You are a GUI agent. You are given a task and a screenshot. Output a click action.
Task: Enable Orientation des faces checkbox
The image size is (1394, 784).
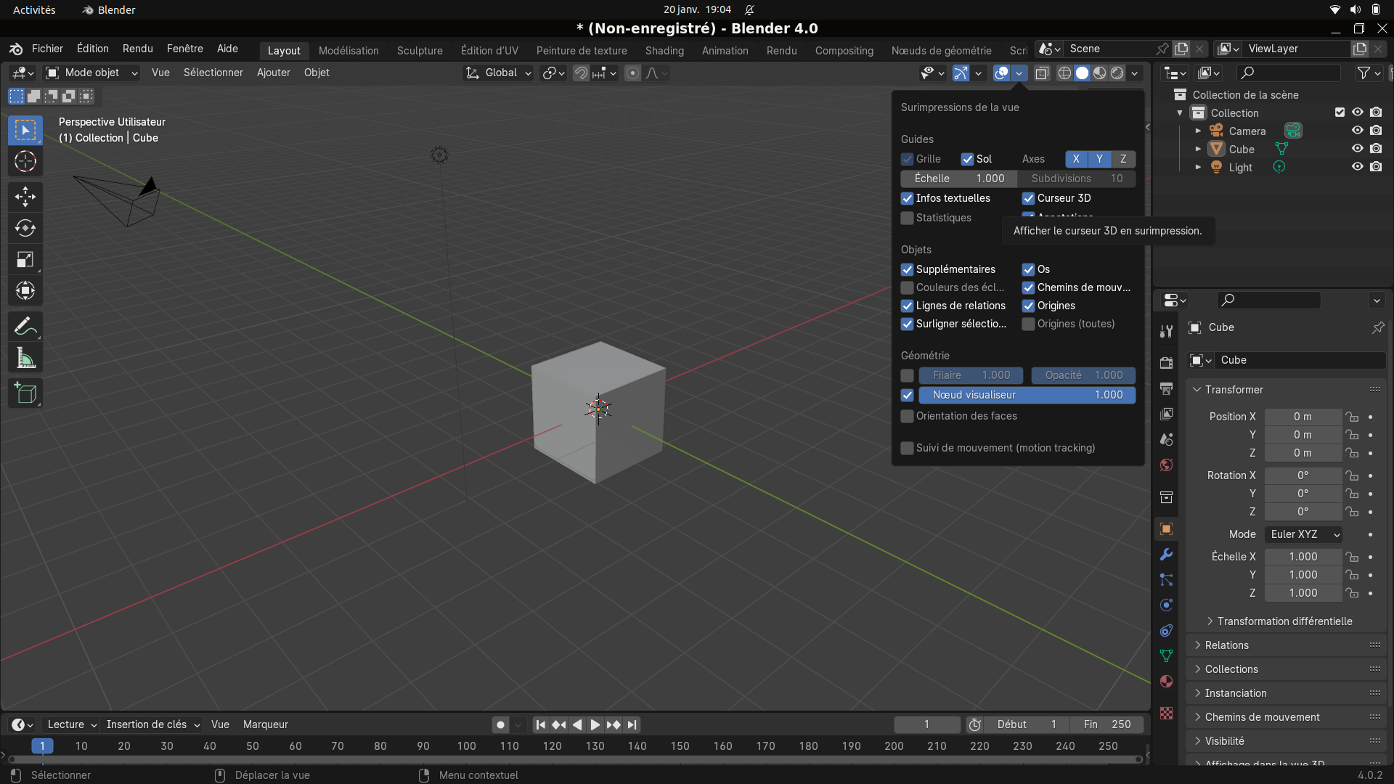[907, 416]
